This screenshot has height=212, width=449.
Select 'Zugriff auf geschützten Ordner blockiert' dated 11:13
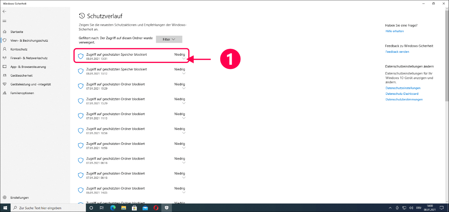[x=115, y=114]
